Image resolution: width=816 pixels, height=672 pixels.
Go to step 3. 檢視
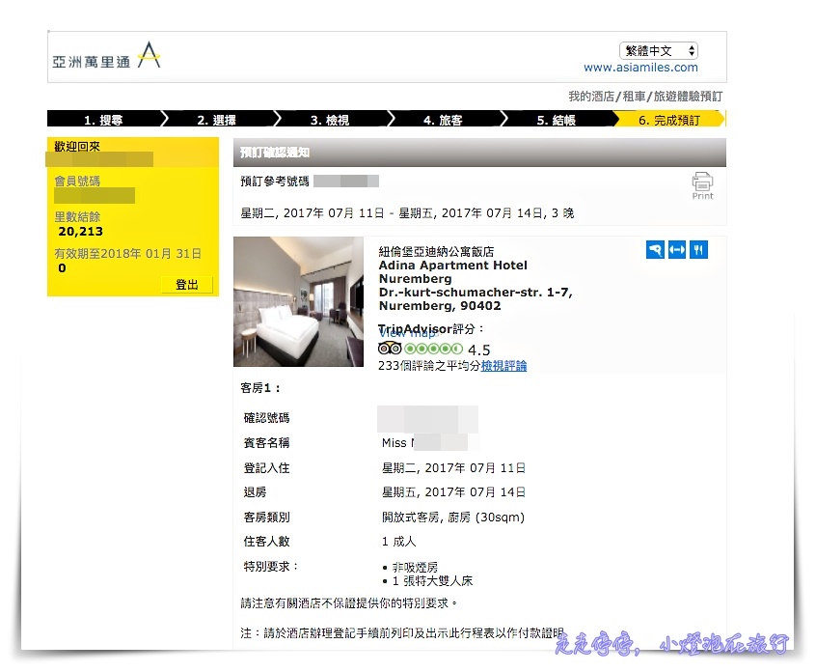(330, 120)
